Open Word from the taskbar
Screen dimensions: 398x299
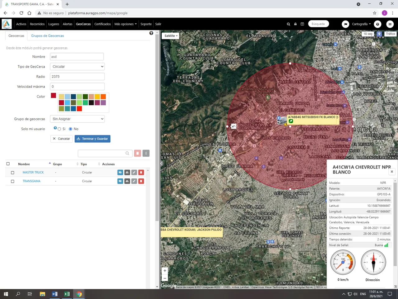click(x=55, y=294)
